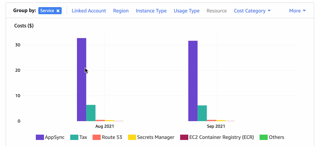Remove the Service group-by filter

coord(58,11)
